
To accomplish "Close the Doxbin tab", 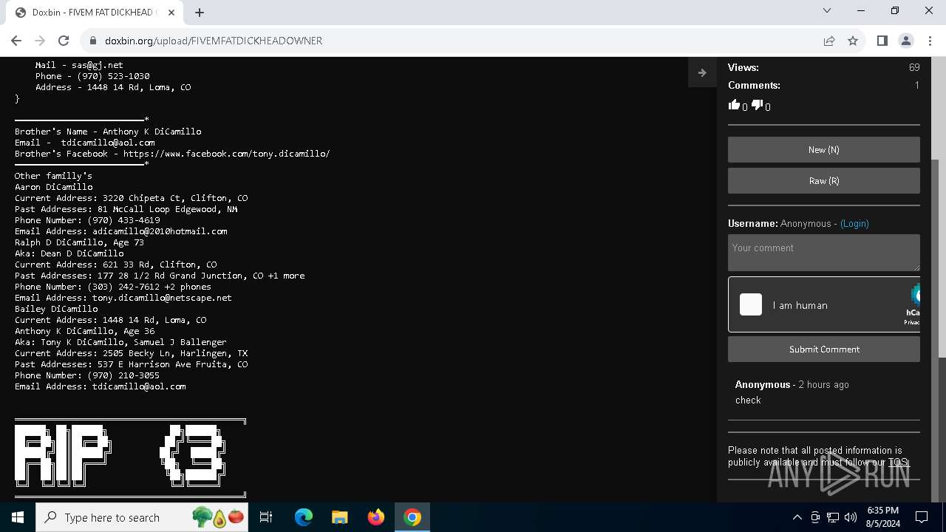I will point(171,12).
